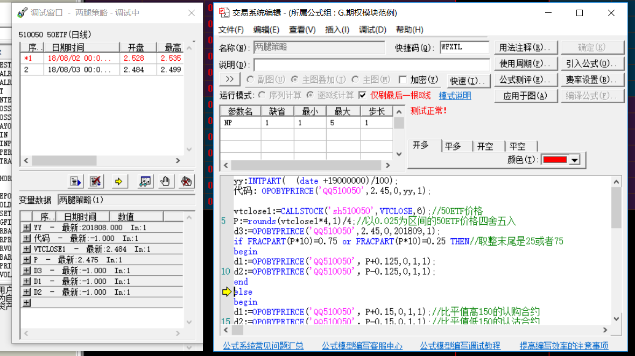Expand the P variable row
Image resolution: width=635 pixels, height=356 pixels.
coord(27,260)
